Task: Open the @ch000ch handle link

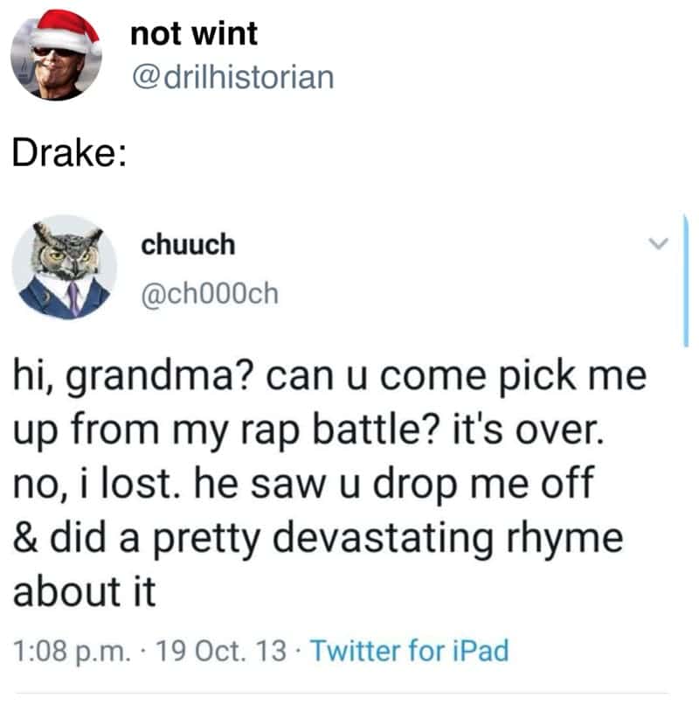Action: (x=210, y=294)
